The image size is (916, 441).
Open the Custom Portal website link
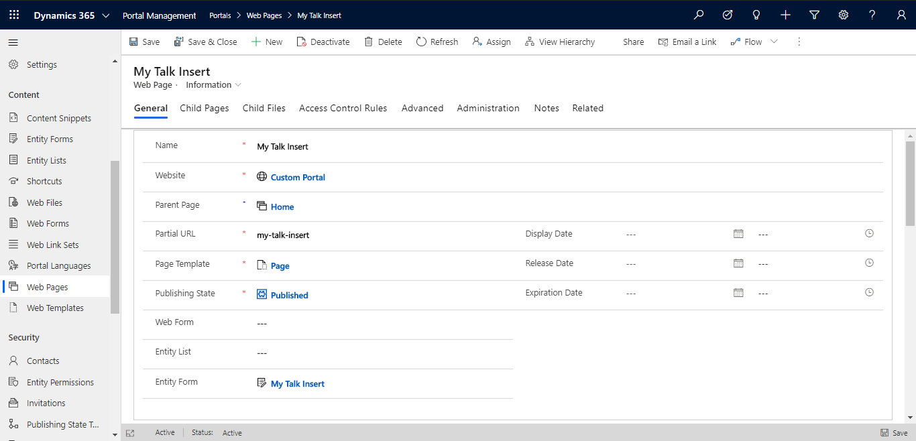[298, 177]
